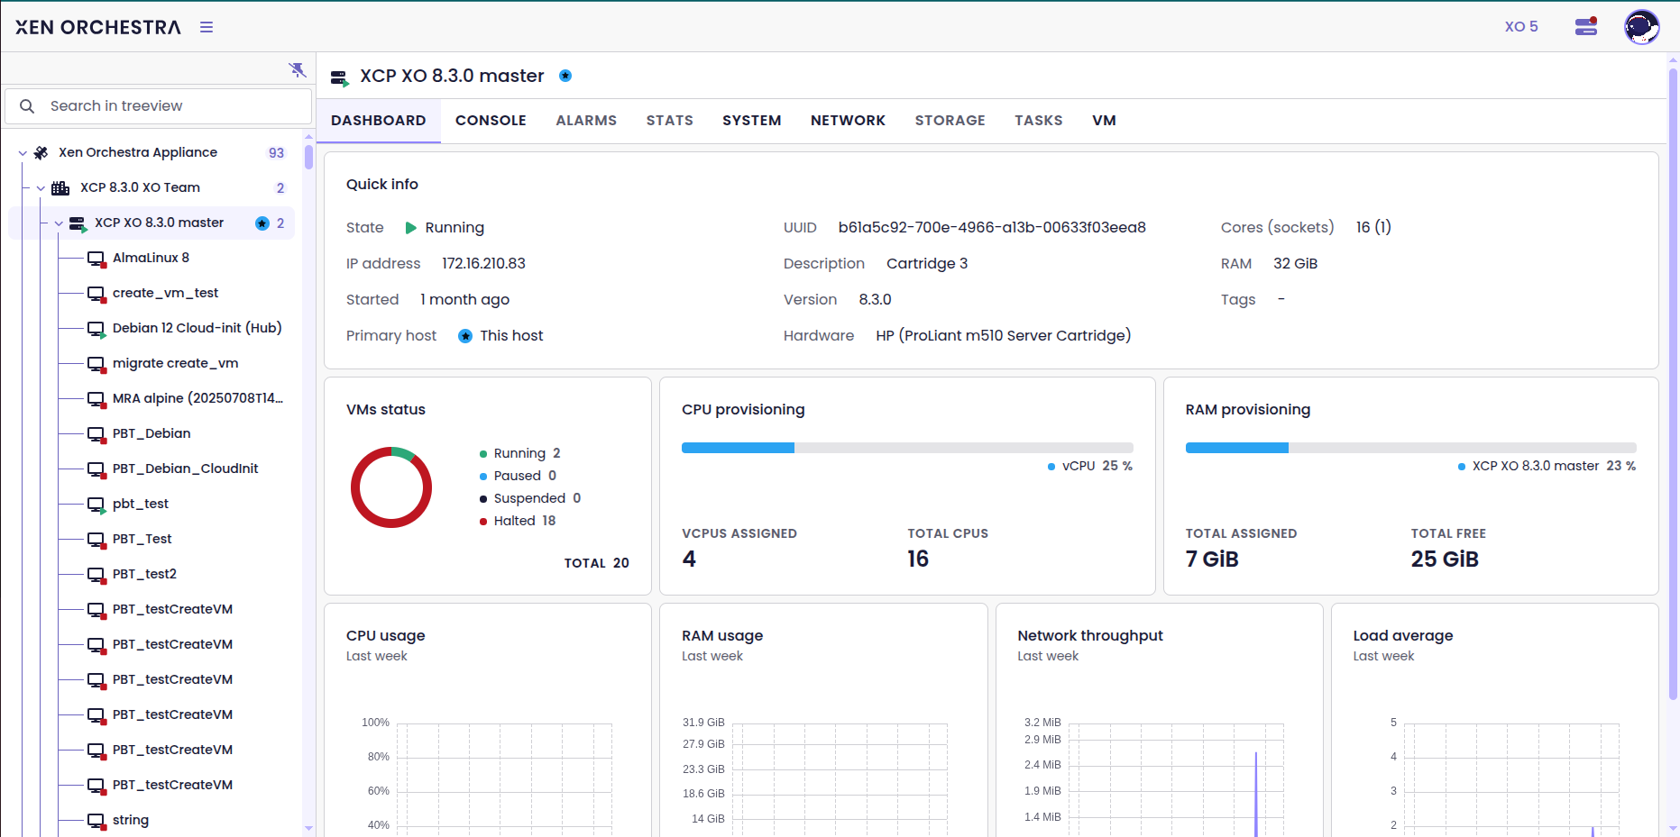The image size is (1680, 837).
Task: Click the XCP XO 8.3.0 master host icon in tree
Action: click(78, 223)
